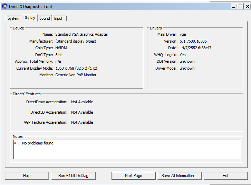Click the driver version number 6.1.7600.16385
The image size is (251, 185).
pos(193,41)
